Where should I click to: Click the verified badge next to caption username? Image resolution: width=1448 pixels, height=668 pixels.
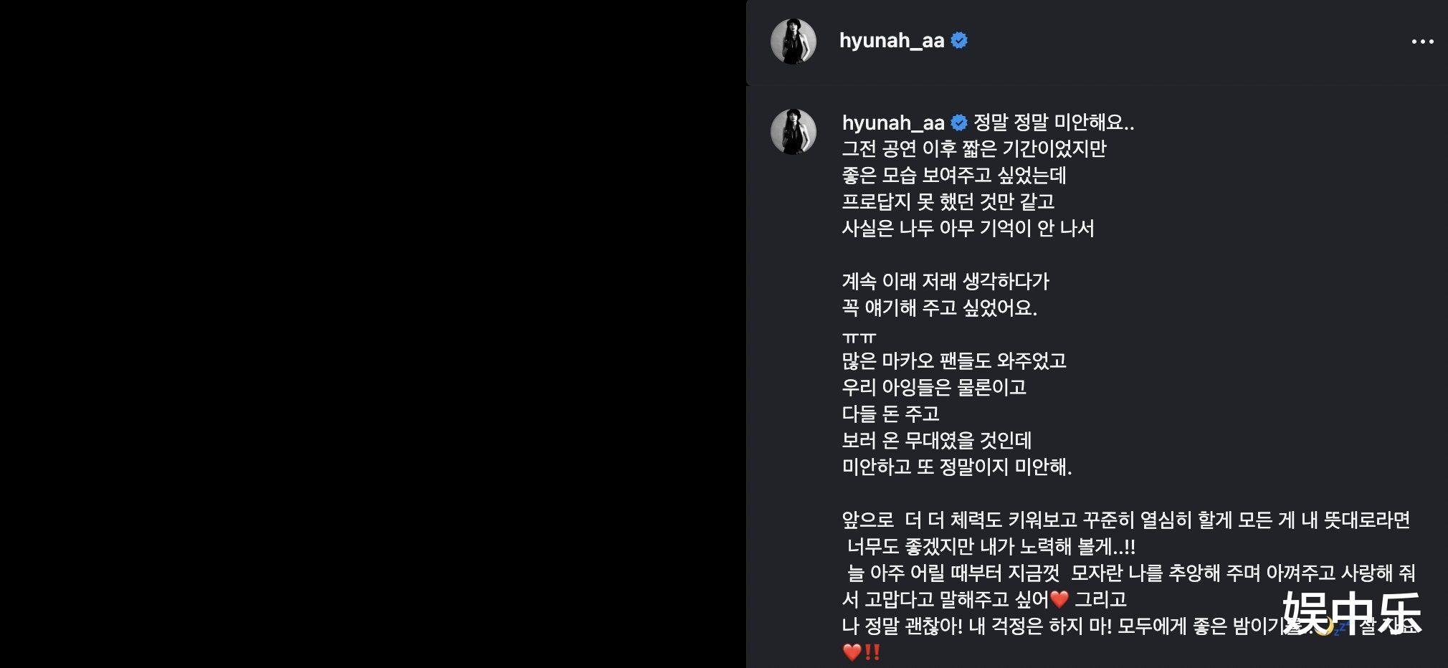[959, 123]
